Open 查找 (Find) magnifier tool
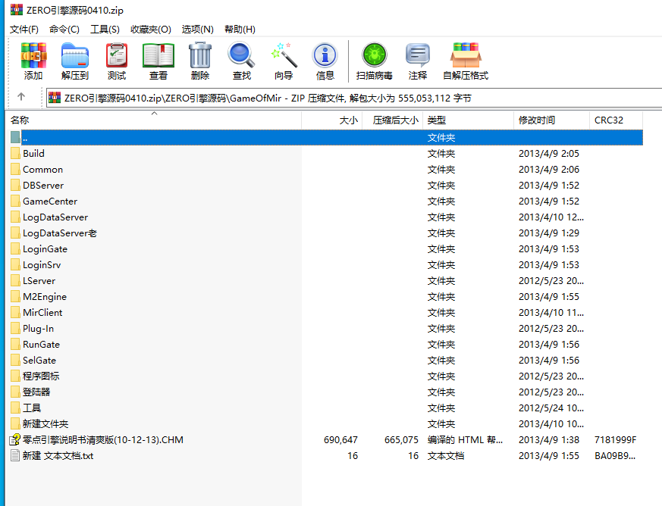Image resolution: width=662 pixels, height=506 pixels. tap(241, 55)
